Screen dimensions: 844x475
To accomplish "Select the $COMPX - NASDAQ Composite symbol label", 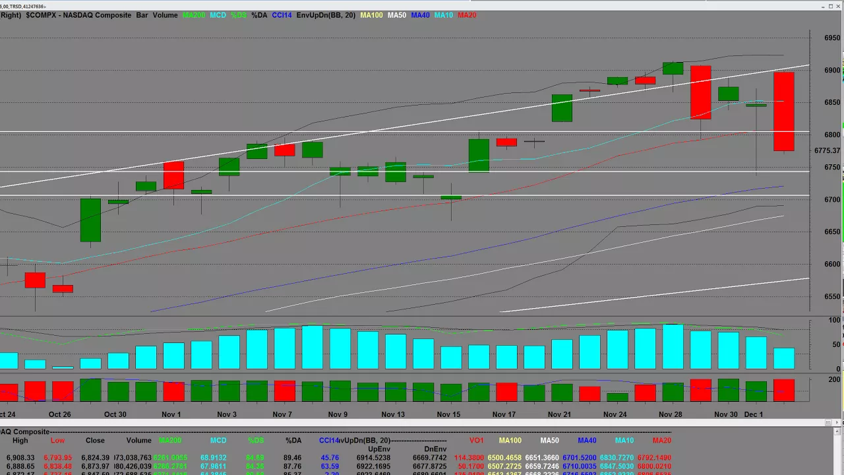I will (x=78, y=15).
